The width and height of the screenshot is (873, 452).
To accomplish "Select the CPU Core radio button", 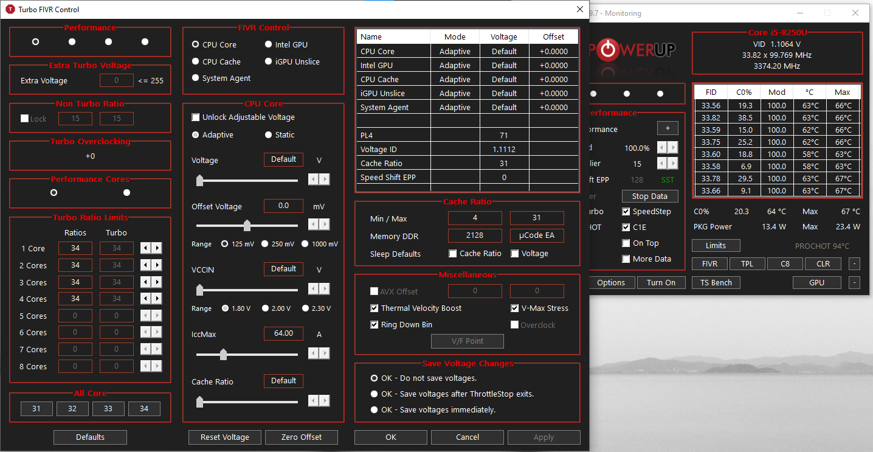I will coord(196,44).
